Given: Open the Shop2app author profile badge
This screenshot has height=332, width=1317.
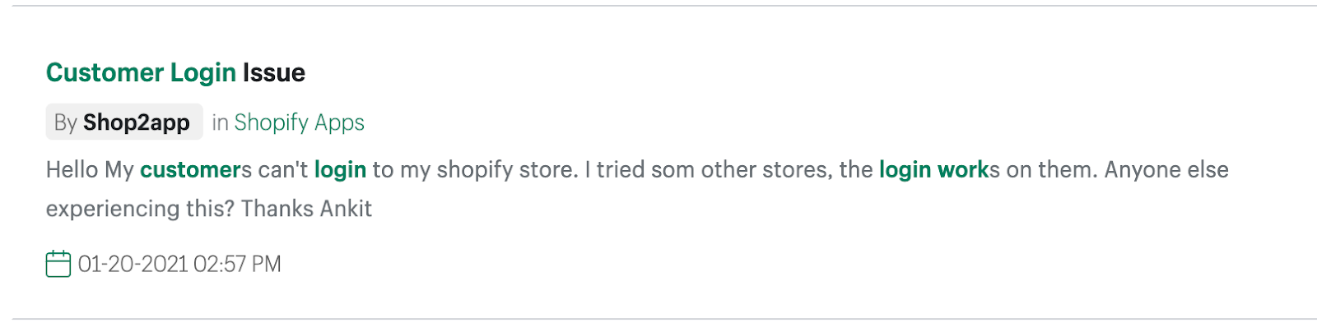Looking at the screenshot, I should pyautogui.click(x=124, y=122).
